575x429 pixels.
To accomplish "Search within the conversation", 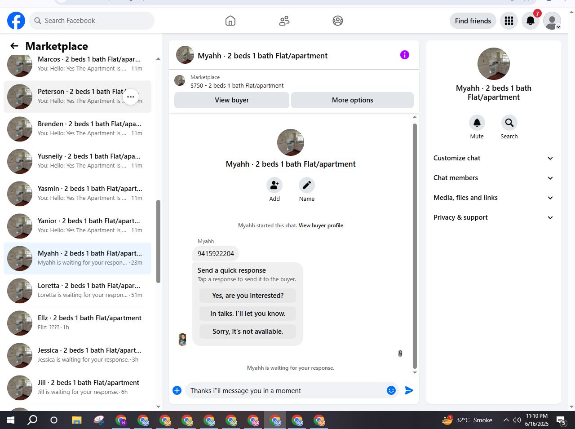I will (x=509, y=123).
